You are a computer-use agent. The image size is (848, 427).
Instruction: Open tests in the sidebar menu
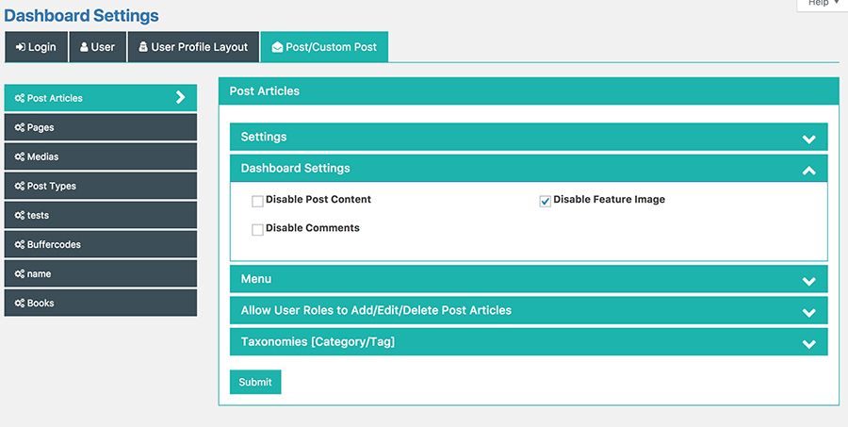coord(101,215)
